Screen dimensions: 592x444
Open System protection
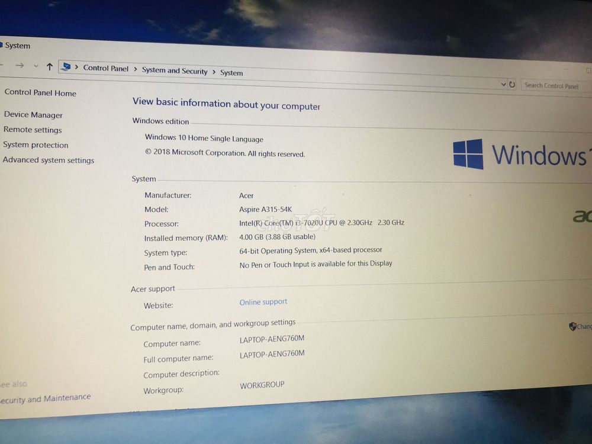[x=36, y=144]
